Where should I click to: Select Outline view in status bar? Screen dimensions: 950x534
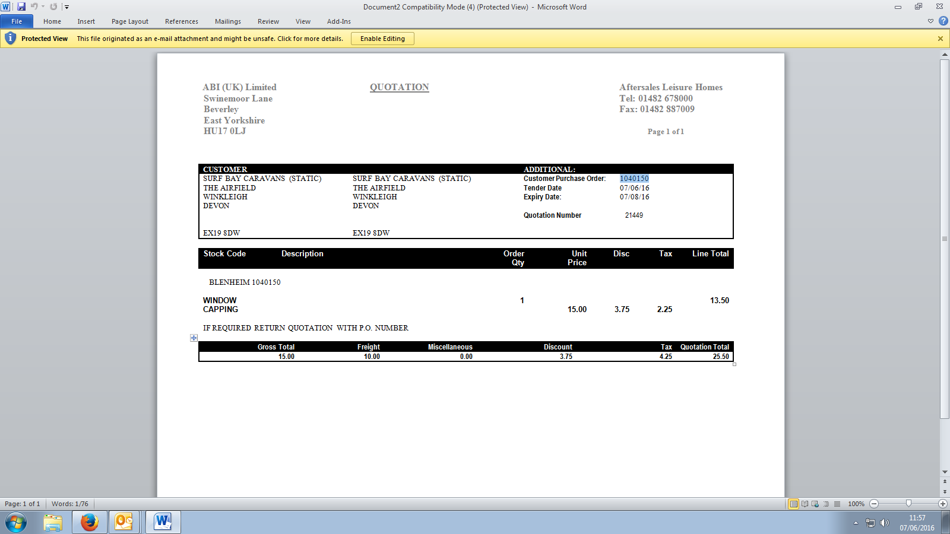tap(826, 504)
